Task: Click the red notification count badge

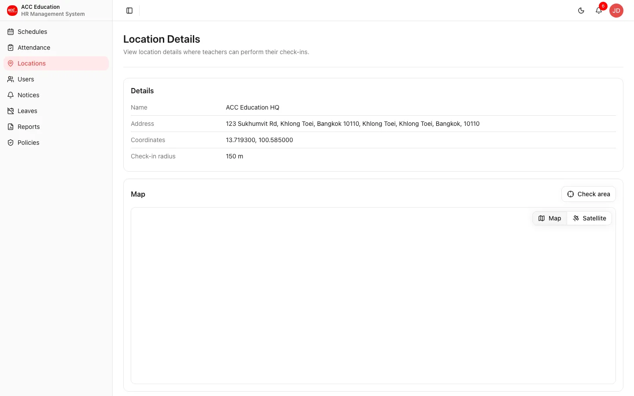Action: coord(603,6)
